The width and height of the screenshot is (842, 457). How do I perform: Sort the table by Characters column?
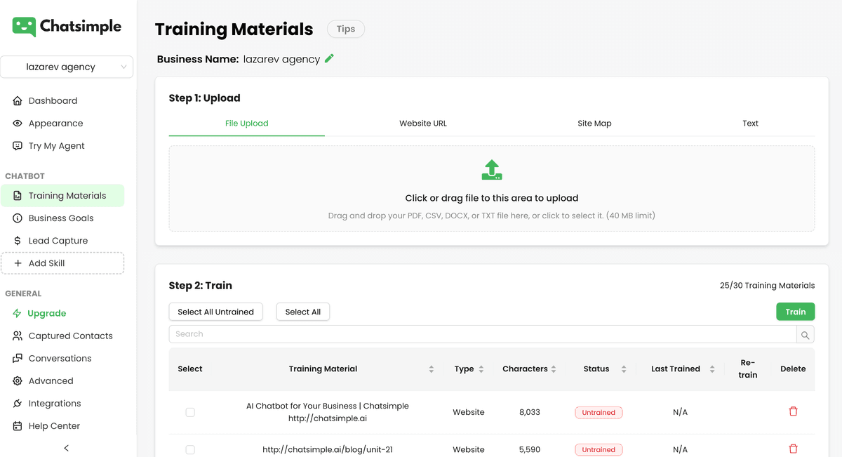(x=554, y=369)
